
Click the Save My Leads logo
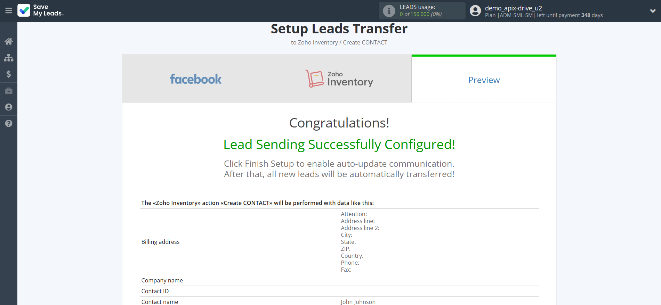click(41, 10)
